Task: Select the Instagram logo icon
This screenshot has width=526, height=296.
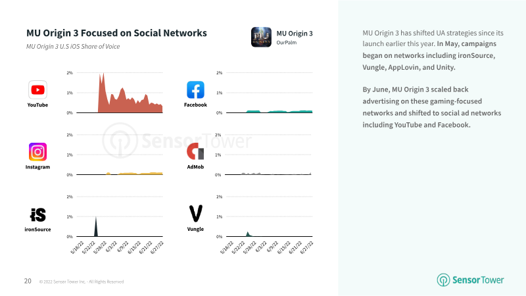Action: 37,152
